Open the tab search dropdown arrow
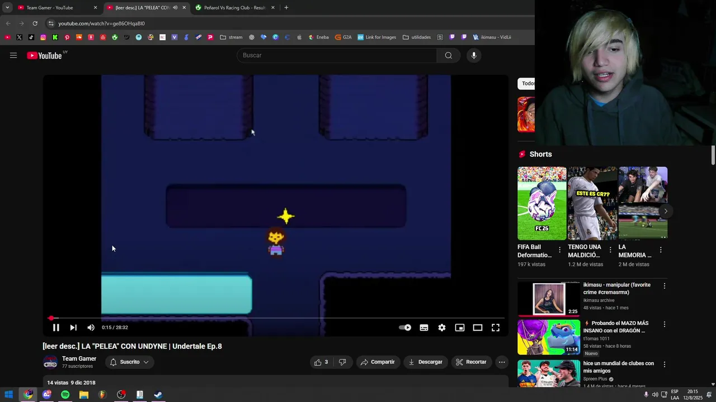This screenshot has height=402, width=716. [x=7, y=8]
